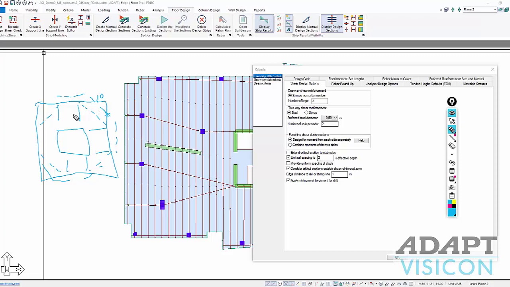Uncheck Limit rail spacing to checkbox
This screenshot has height=287, width=510.
click(288, 158)
